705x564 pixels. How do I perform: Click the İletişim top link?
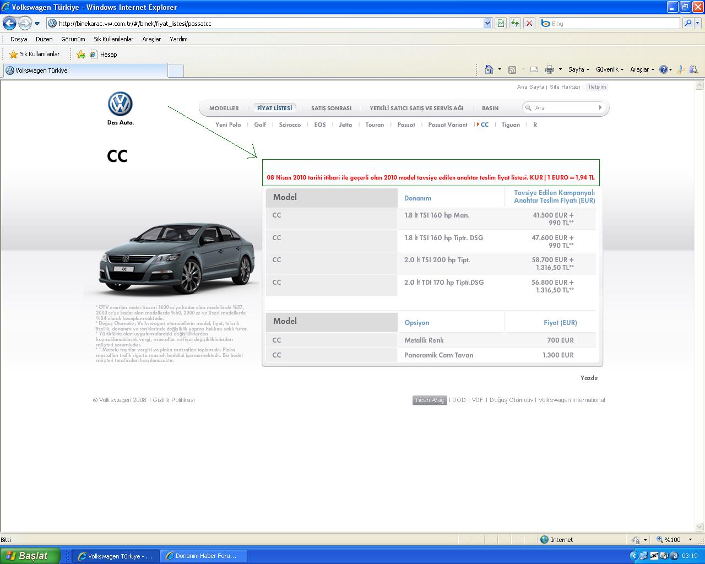pyautogui.click(x=597, y=87)
